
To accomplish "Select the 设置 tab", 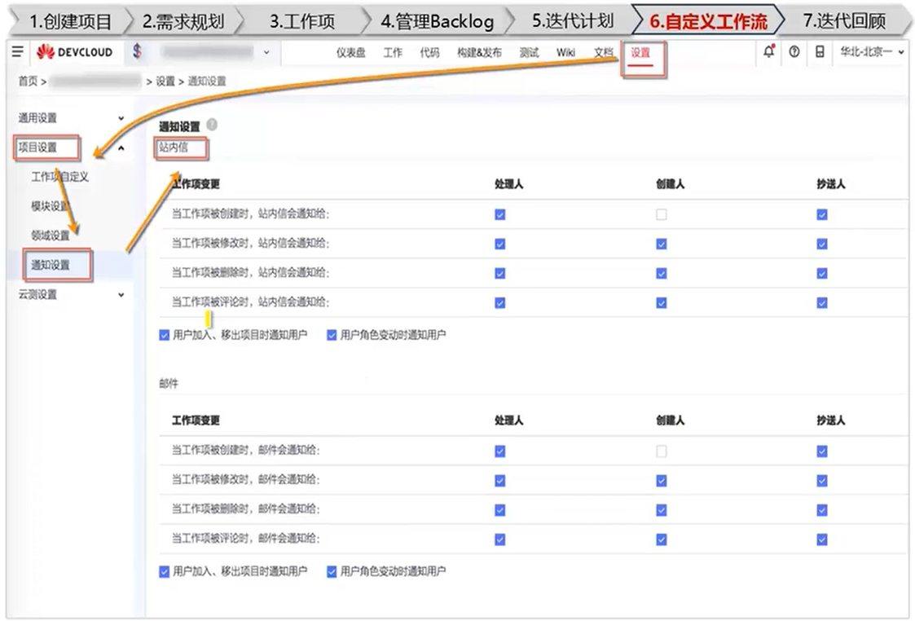I will (x=640, y=52).
